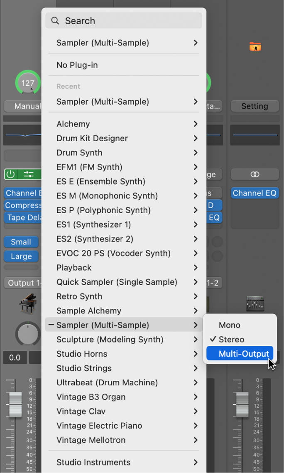Click the circular level meter showing 127

[x=28, y=83]
